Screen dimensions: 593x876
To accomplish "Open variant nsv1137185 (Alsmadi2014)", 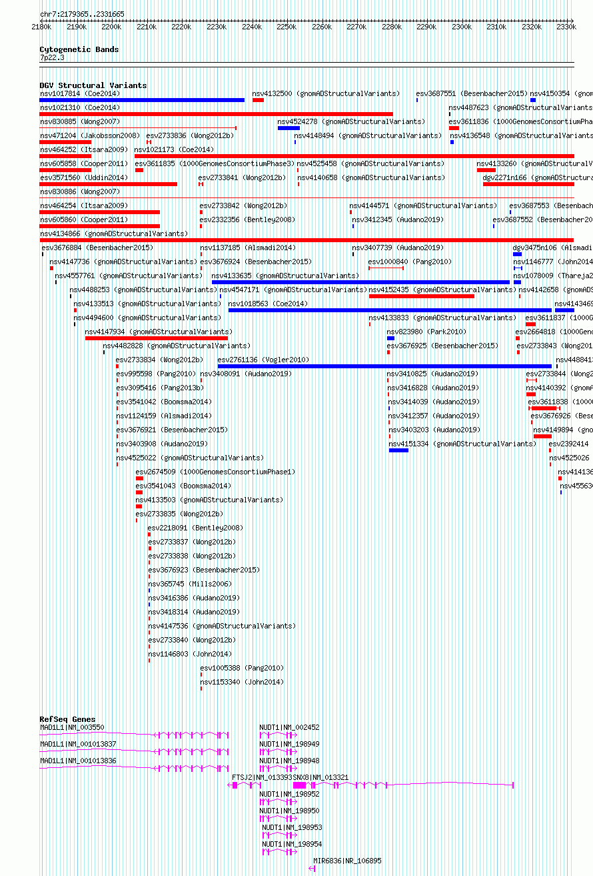I will tap(248, 248).
